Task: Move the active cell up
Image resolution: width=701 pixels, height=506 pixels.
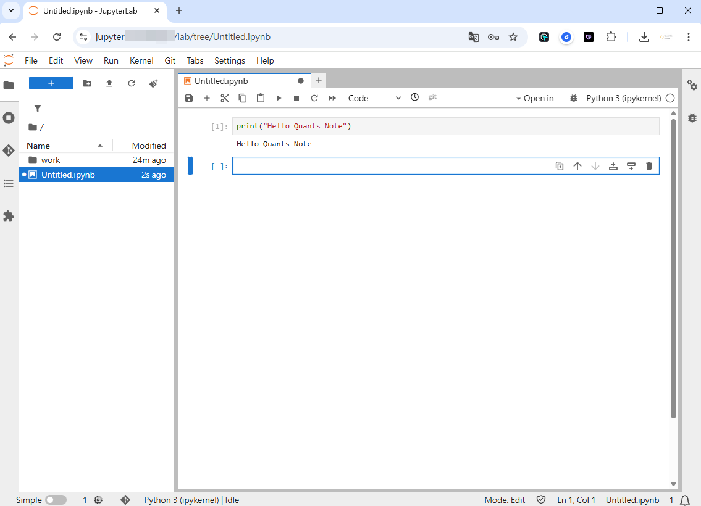Action: pos(577,166)
